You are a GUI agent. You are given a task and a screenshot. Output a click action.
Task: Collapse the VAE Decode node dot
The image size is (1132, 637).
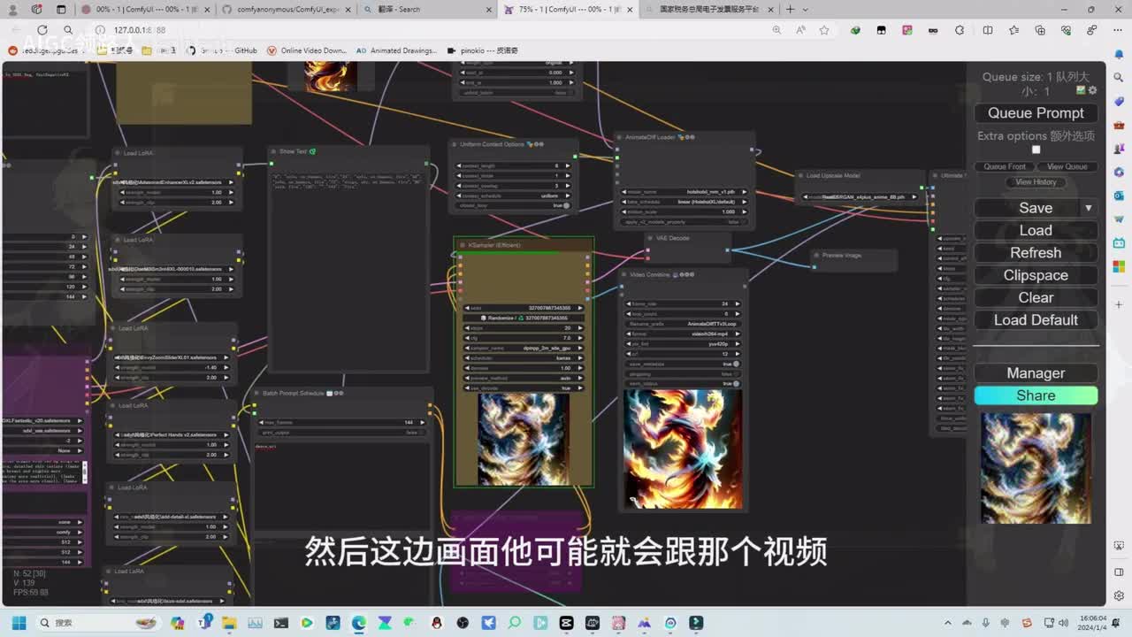tap(648, 238)
